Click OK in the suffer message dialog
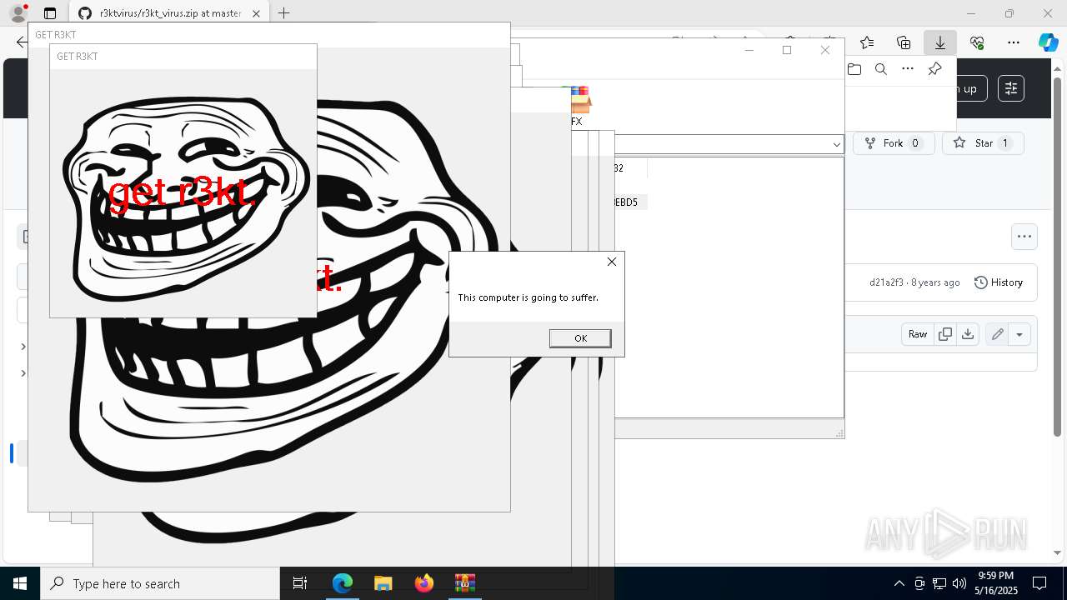 580,337
